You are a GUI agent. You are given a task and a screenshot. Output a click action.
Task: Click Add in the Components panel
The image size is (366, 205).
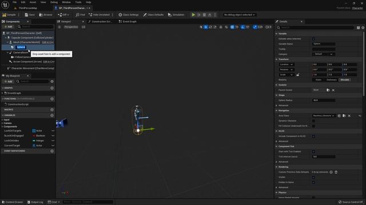click(8, 27)
